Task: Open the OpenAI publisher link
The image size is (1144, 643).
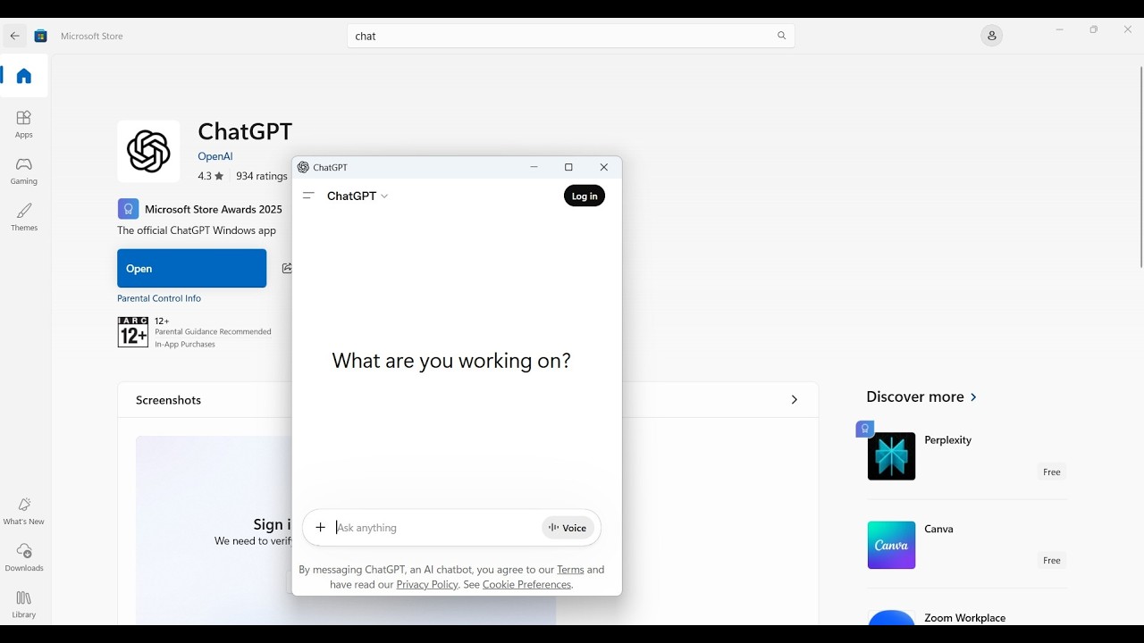Action: tap(215, 156)
